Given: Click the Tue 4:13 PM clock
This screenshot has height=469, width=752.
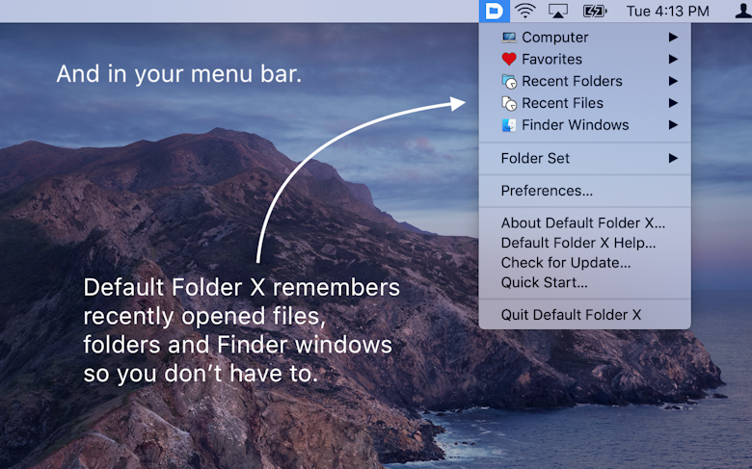Looking at the screenshot, I should pos(667,11).
